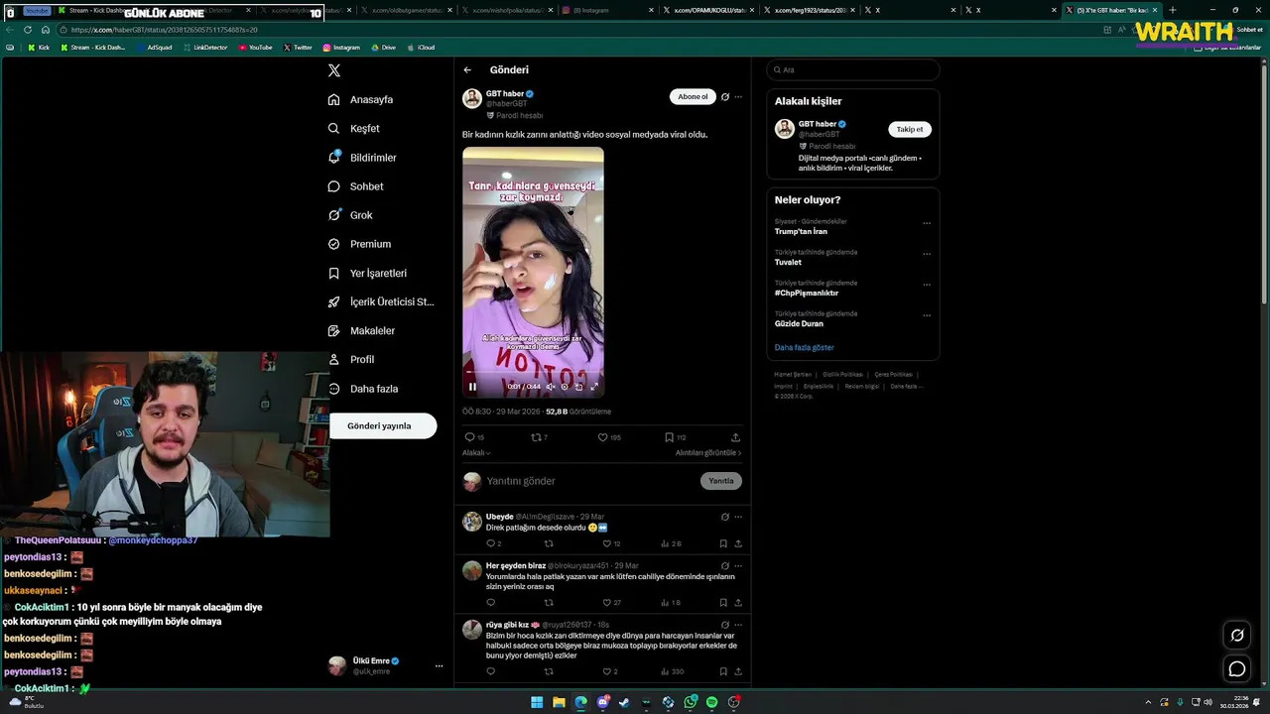Viewport: 1270px width, 714px height.
Task: Enter video fullscreen mode
Action: pos(594,387)
